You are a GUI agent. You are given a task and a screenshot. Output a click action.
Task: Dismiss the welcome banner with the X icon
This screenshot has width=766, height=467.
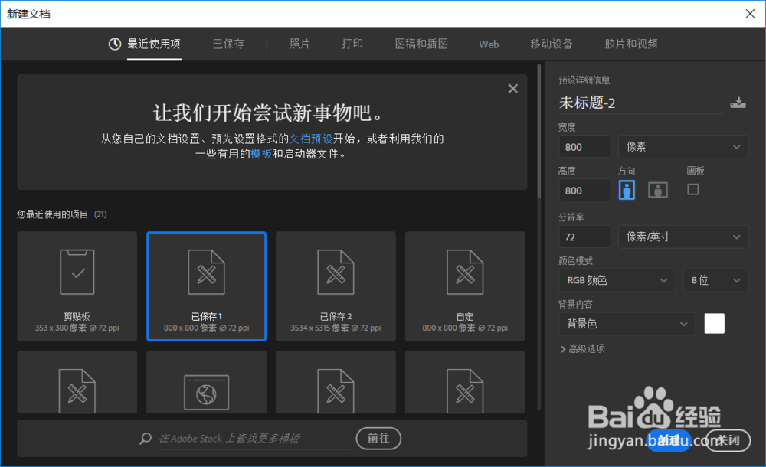513,88
